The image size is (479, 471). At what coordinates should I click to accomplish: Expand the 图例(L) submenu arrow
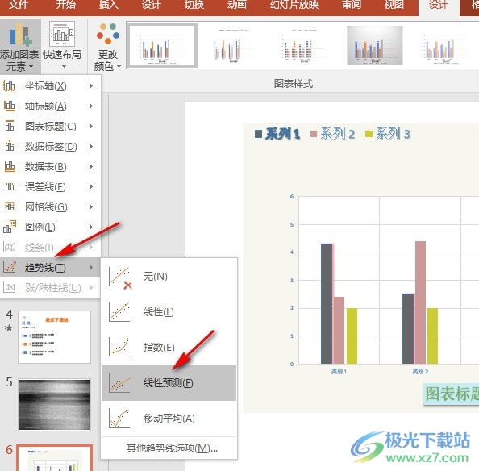click(x=91, y=227)
